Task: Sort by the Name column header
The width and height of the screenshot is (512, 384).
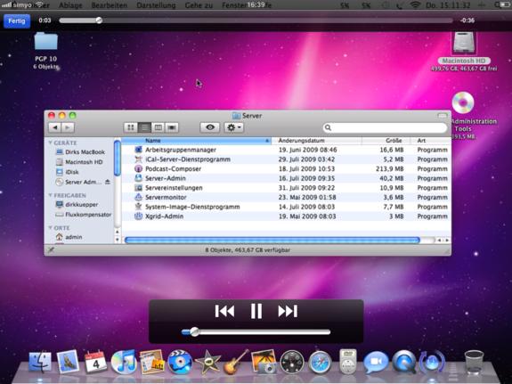Action: 196,141
